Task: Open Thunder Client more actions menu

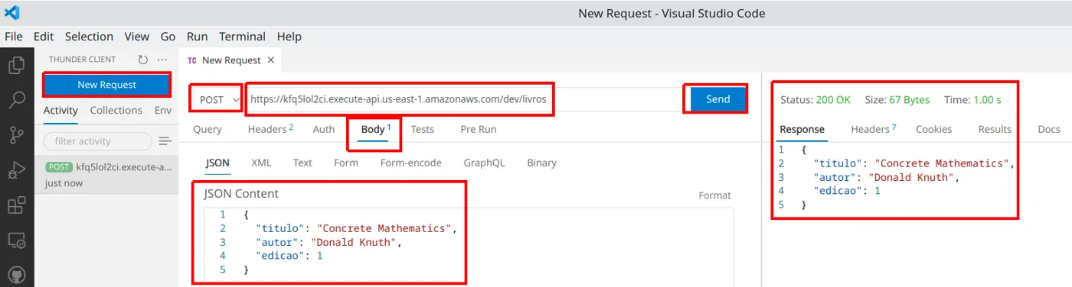Action: click(162, 60)
